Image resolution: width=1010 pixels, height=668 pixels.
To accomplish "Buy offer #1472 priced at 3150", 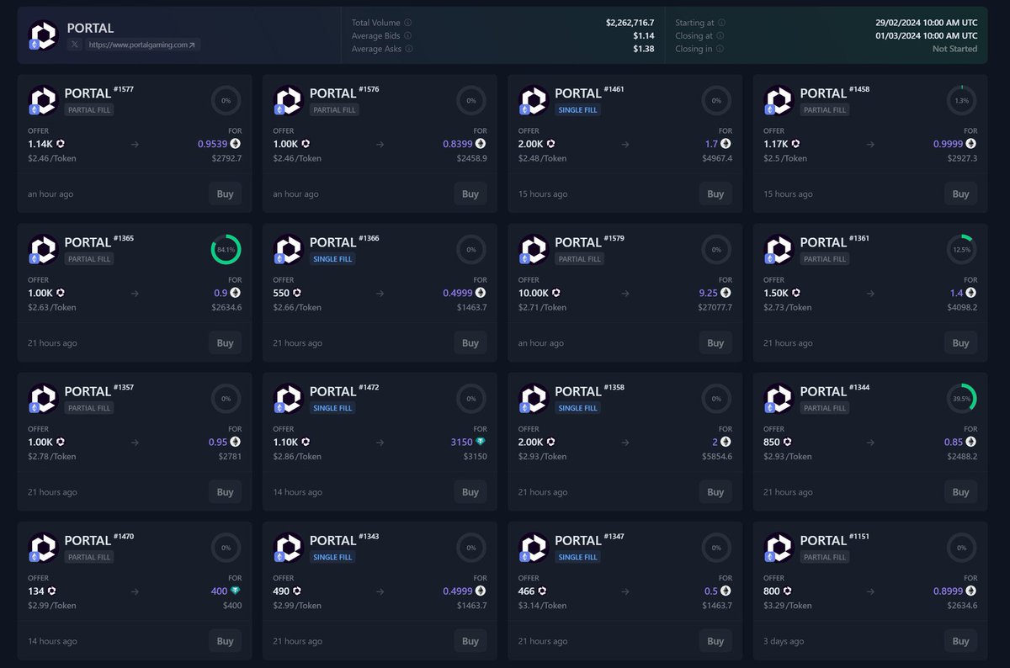I will [x=470, y=491].
